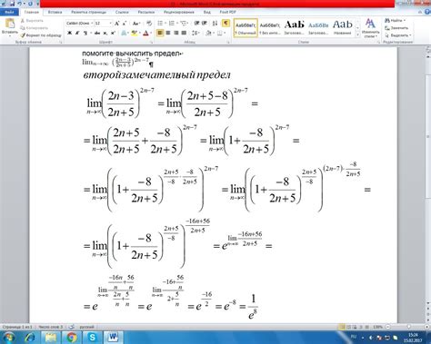Click the word count in status bar
Screen dimensions: 431x344
point(50,327)
